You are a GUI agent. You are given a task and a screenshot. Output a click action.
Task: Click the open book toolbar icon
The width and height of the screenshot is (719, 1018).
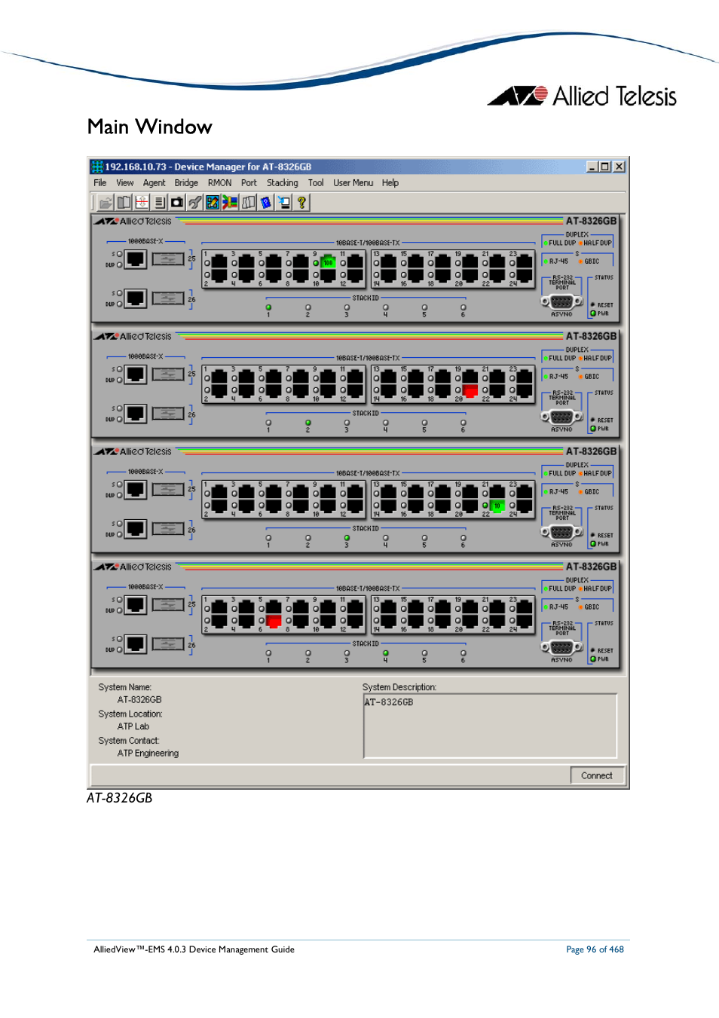[124, 203]
